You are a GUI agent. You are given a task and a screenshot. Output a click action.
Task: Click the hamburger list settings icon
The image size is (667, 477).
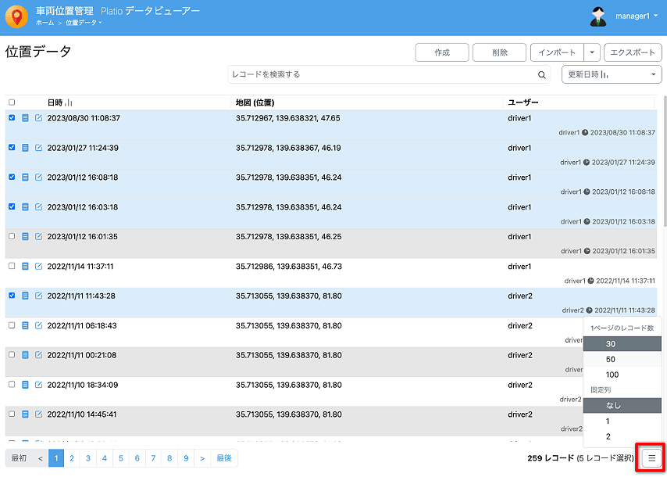pyautogui.click(x=651, y=457)
